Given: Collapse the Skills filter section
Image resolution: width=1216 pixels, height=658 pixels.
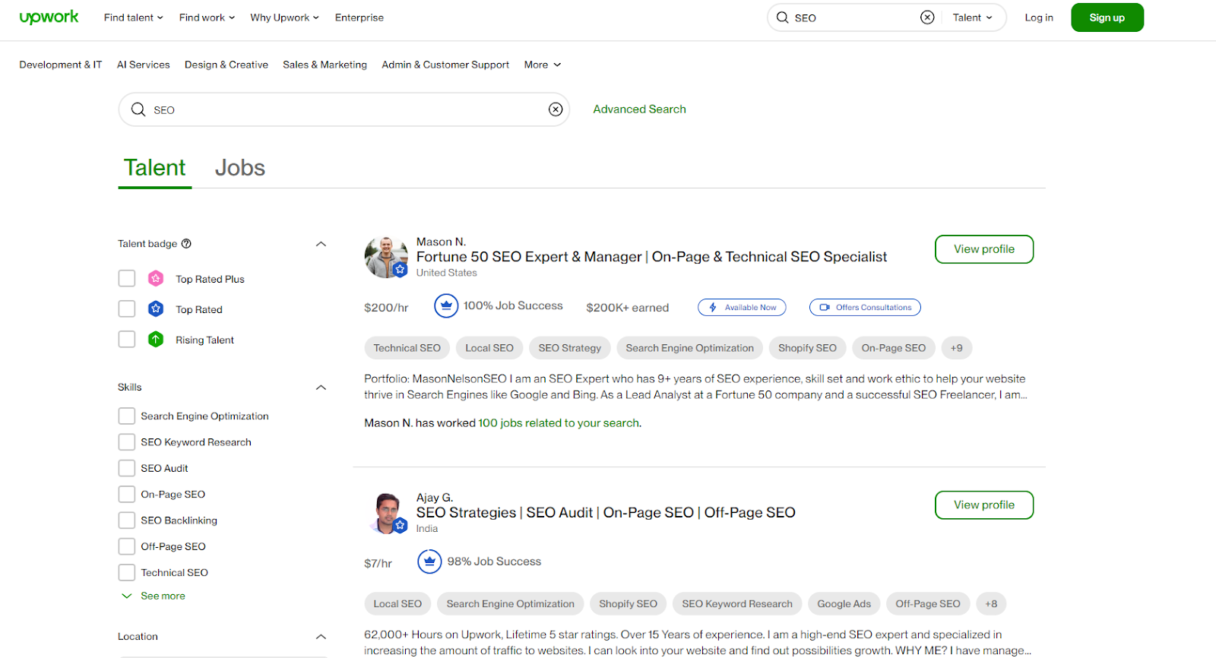Looking at the screenshot, I should 321,388.
